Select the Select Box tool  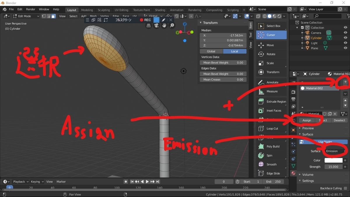[271, 26]
